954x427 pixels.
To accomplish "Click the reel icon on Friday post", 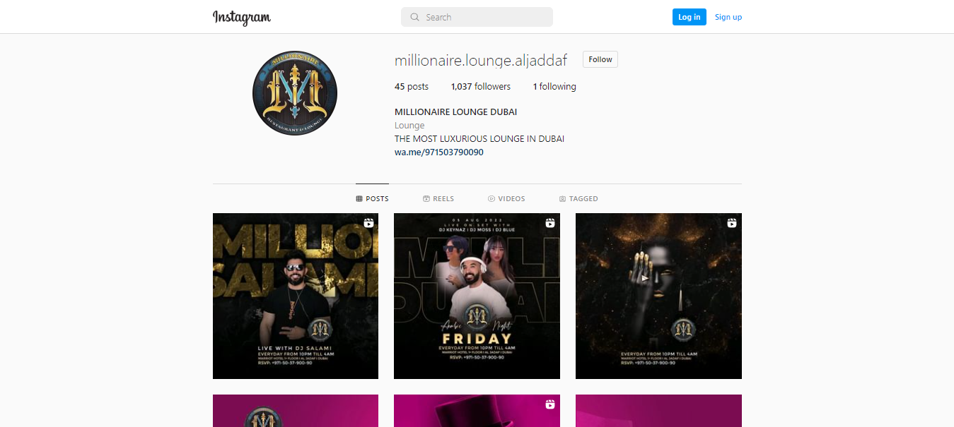I will 550,223.
